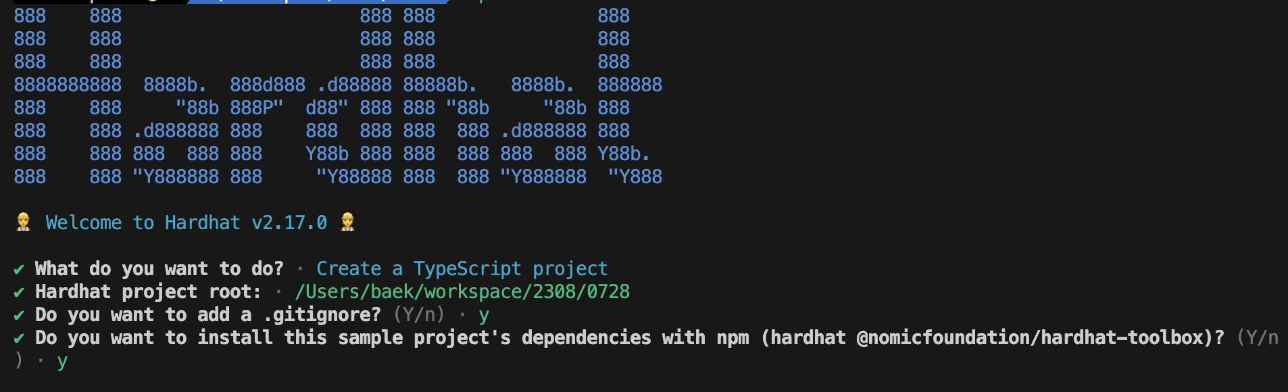Click the path '/Users/baek/workspace/2308/0728'
This screenshot has width=1288, height=392.
point(462,292)
